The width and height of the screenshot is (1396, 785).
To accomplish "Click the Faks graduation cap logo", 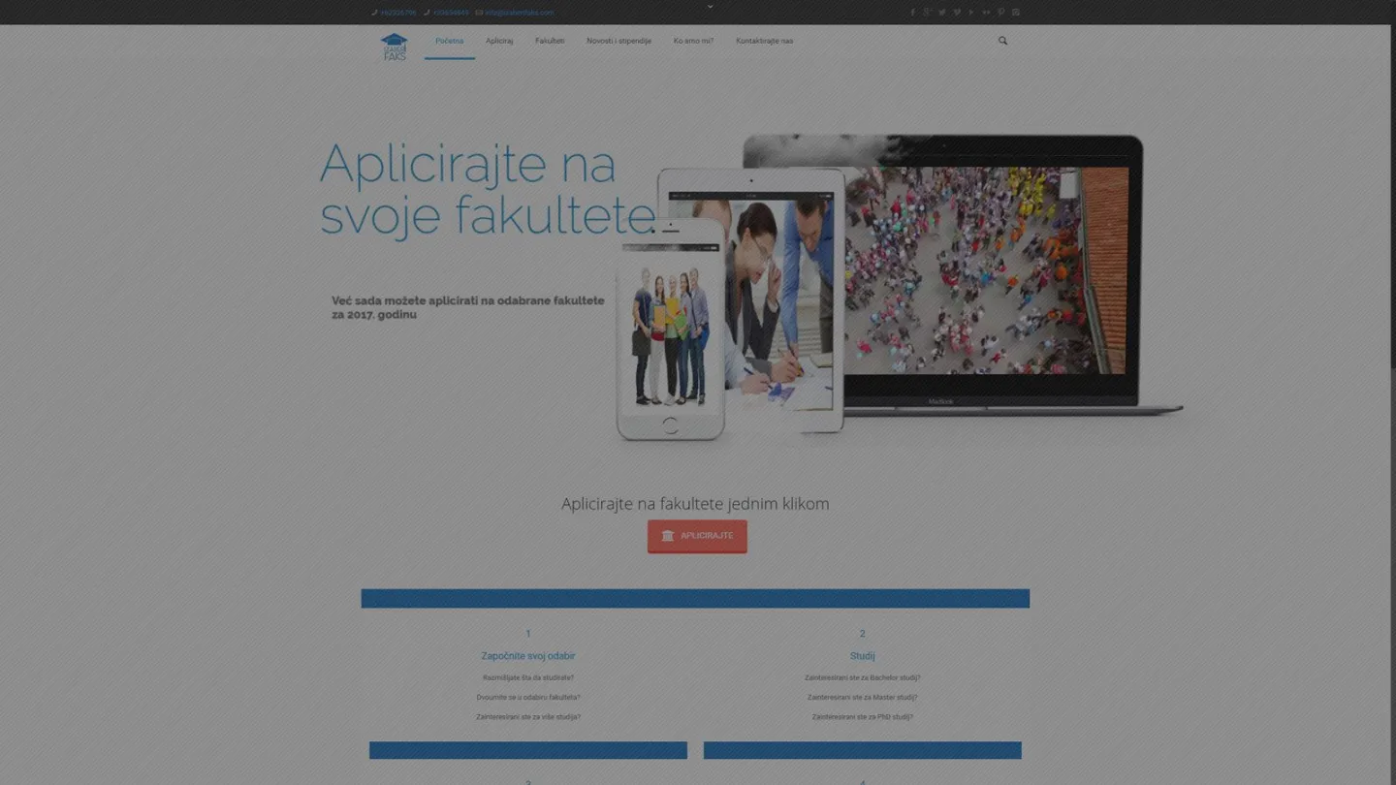I will pyautogui.click(x=394, y=47).
